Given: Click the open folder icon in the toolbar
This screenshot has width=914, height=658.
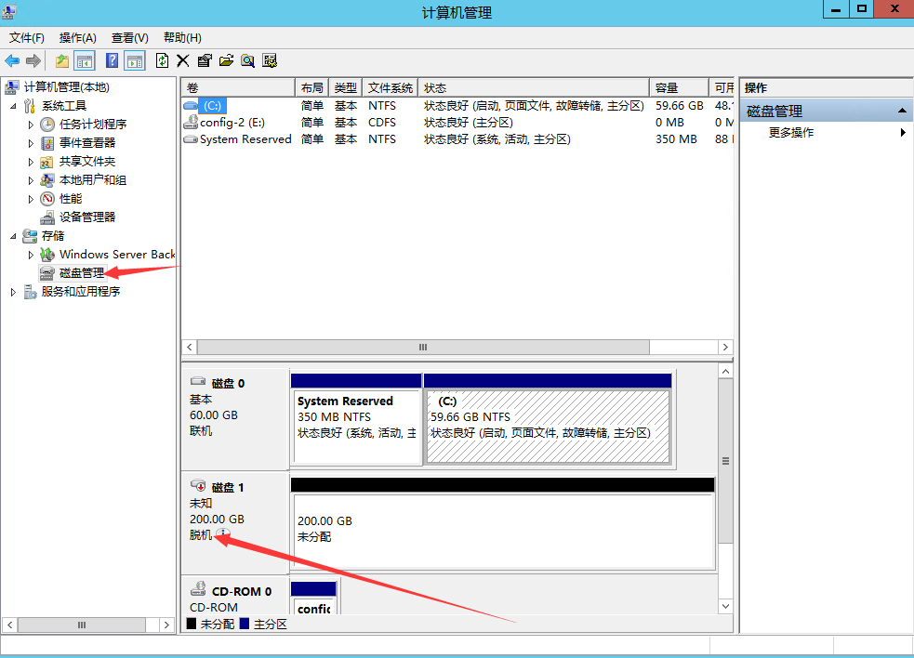Looking at the screenshot, I should click(226, 60).
